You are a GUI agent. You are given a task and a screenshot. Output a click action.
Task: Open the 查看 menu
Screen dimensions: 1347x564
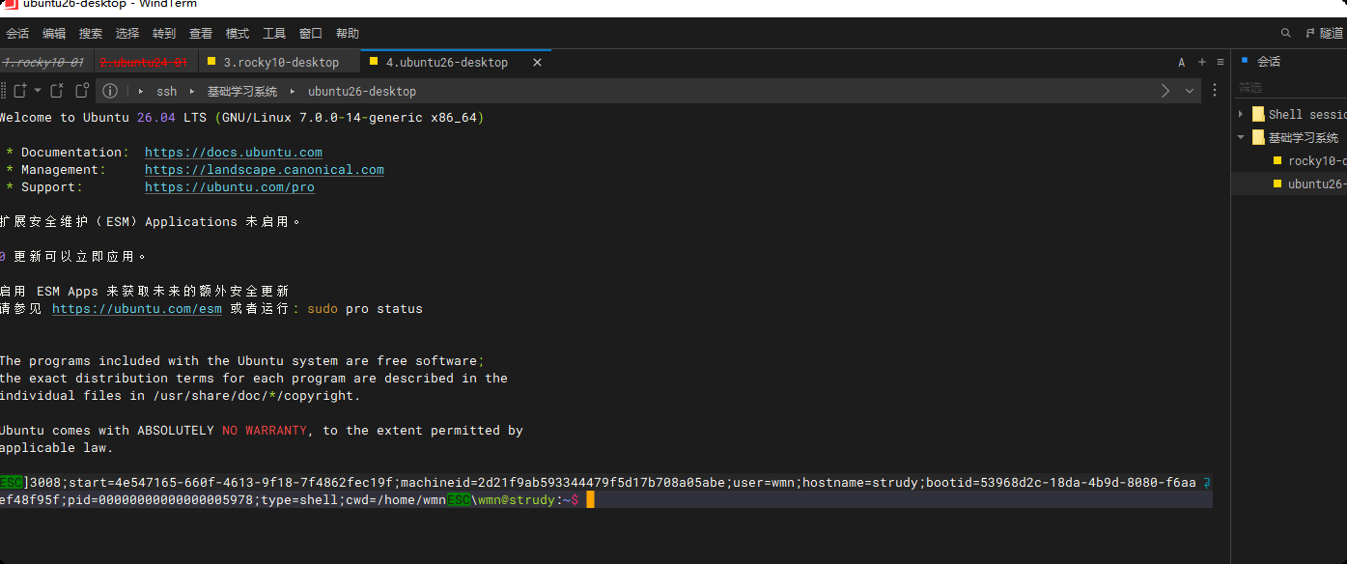[201, 34]
